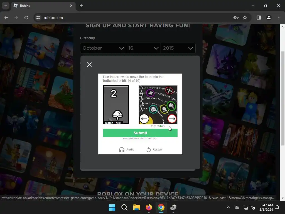
Task: Show hidden system tray icons
Action: point(228,207)
